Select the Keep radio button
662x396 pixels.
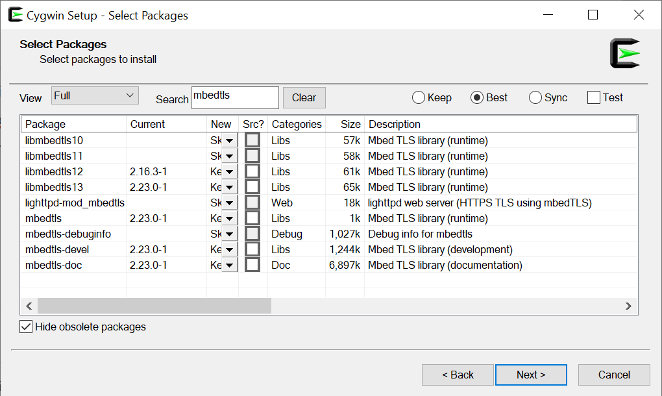(418, 97)
